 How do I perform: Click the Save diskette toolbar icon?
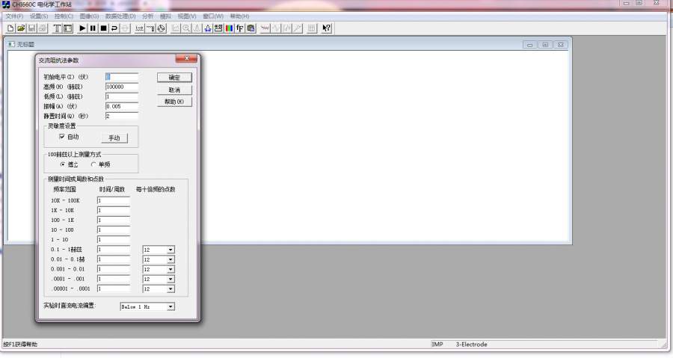(x=31, y=28)
